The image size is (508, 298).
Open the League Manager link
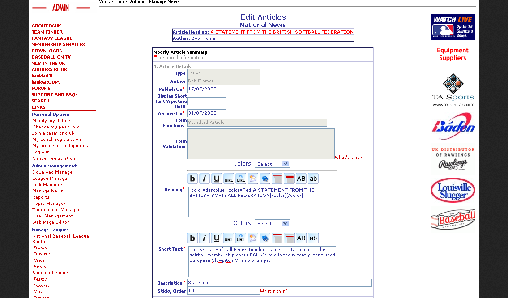coord(51,179)
